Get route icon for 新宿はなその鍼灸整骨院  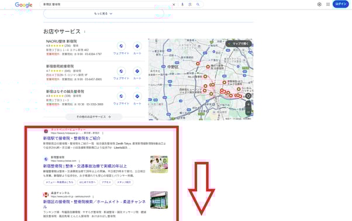(x=137, y=96)
